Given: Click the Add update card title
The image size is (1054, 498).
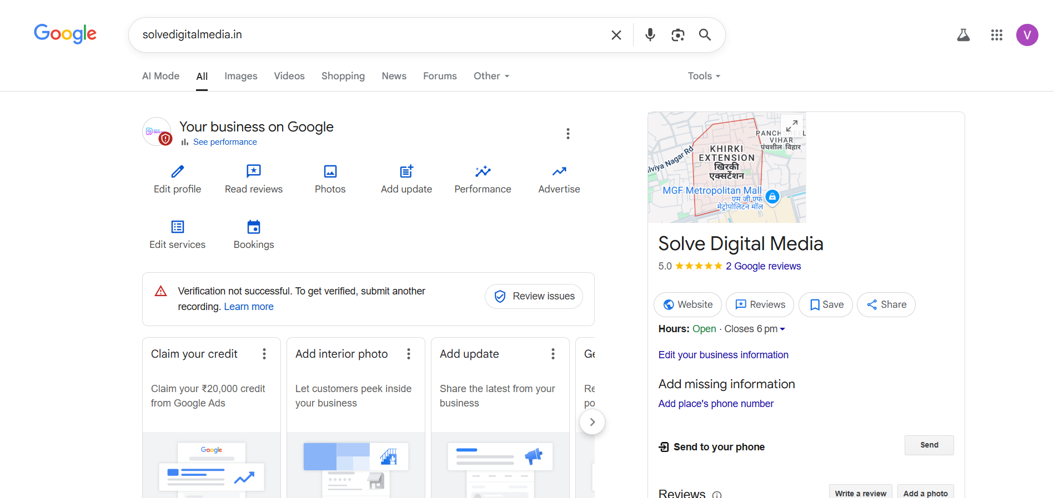Looking at the screenshot, I should pos(469,354).
